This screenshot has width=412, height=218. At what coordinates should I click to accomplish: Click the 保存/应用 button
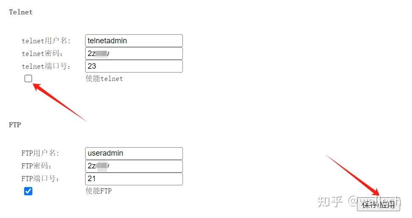point(379,205)
